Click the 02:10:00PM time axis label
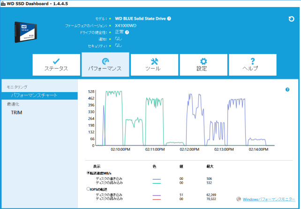This screenshot has height=209, width=301. click(120, 149)
